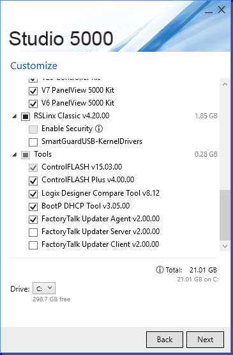
Task: Click the Back button
Action: pos(165,340)
